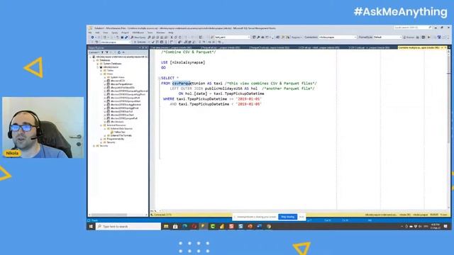The width and height of the screenshot is (454, 255).
Task: Click the Copy toolbar icon
Action: pyautogui.click(x=175, y=38)
